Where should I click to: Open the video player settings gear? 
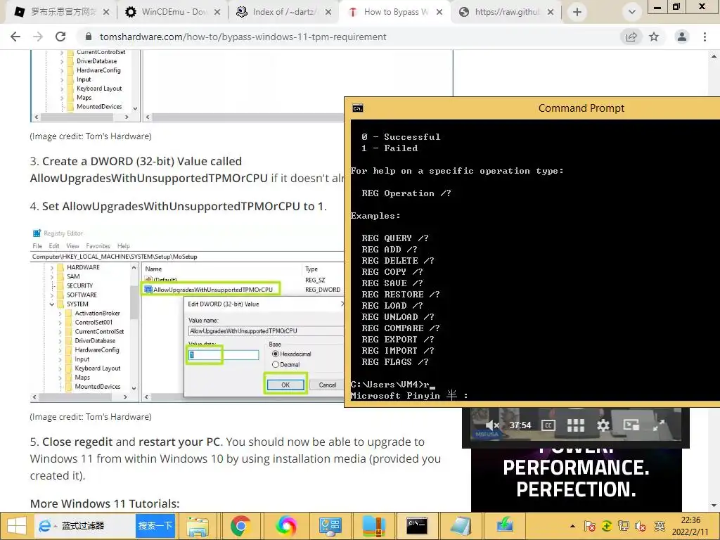coord(603,425)
